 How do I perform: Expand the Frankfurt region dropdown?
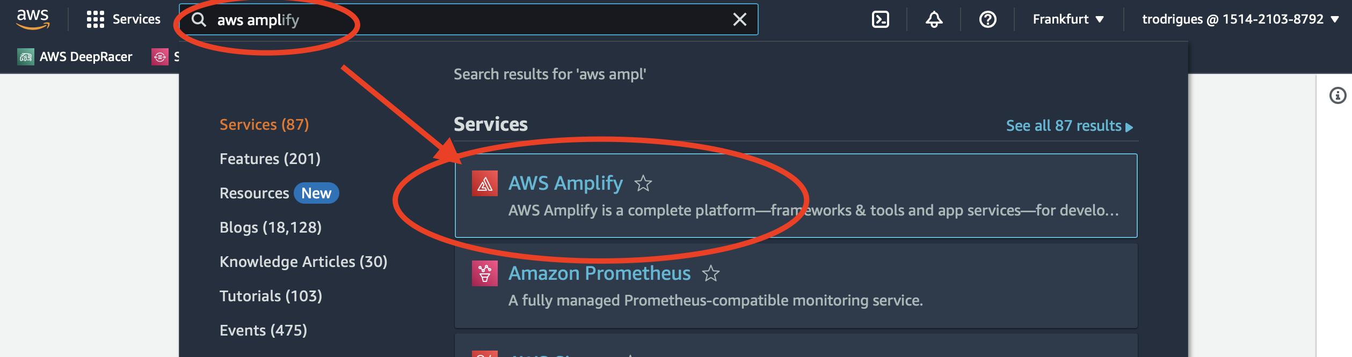[1068, 19]
